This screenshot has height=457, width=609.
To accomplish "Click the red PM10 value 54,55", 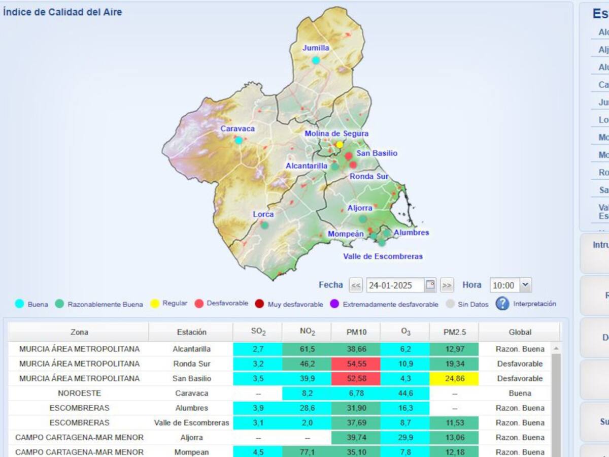I will click(x=356, y=364).
